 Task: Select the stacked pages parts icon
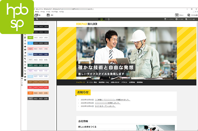tap(25, 62)
